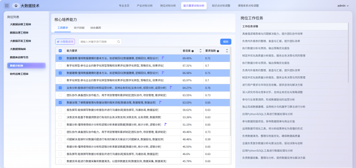Switch to the 技术技能 tab

79,28
